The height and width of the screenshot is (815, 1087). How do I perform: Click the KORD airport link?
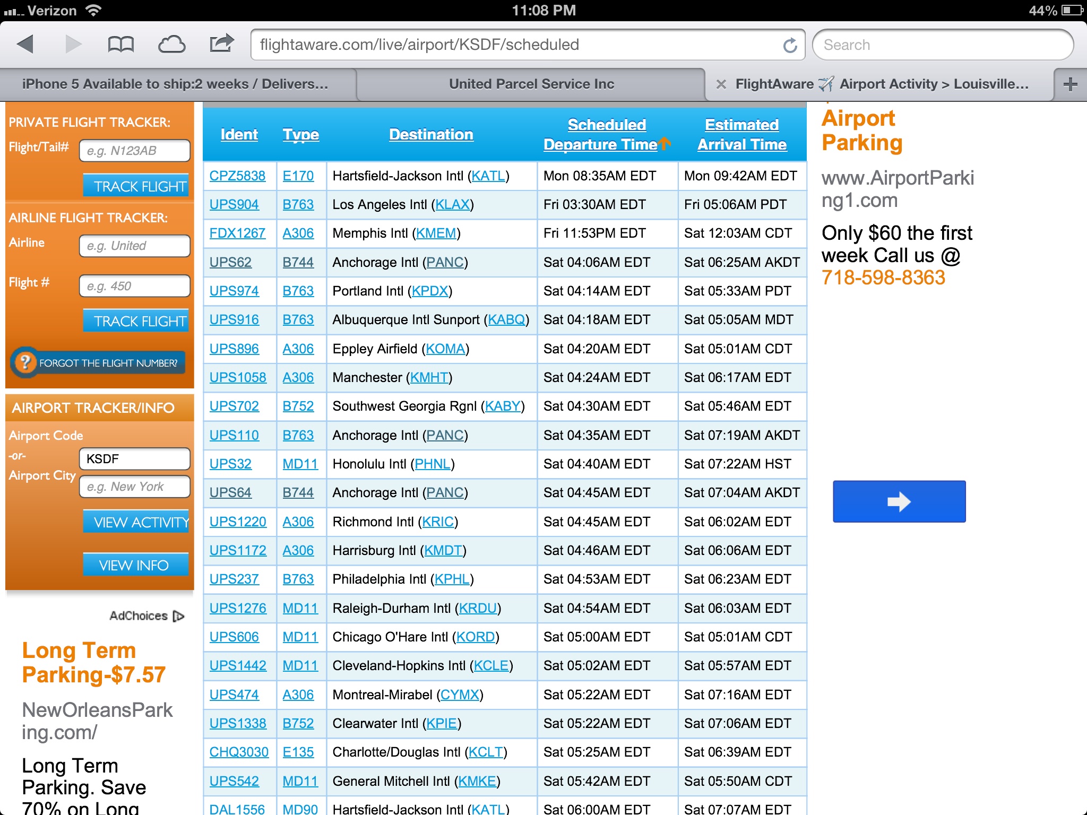tap(476, 637)
